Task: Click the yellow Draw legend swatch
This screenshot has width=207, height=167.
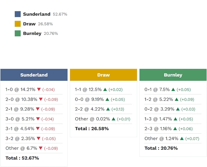Action: tap(18, 24)
